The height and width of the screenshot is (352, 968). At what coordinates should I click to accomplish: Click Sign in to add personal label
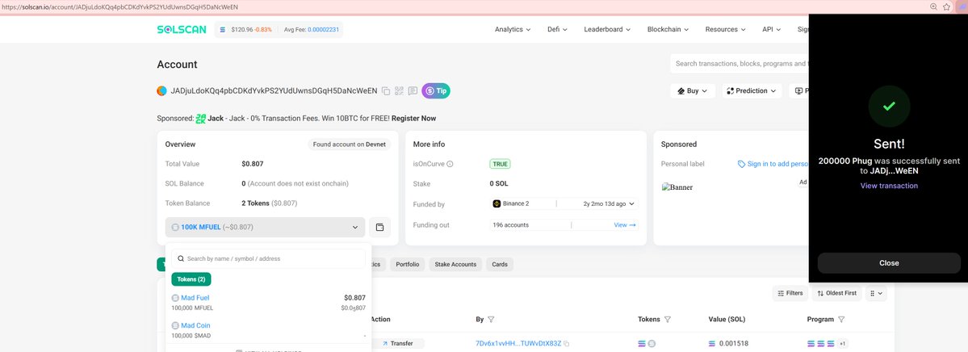pyautogui.click(x=773, y=164)
